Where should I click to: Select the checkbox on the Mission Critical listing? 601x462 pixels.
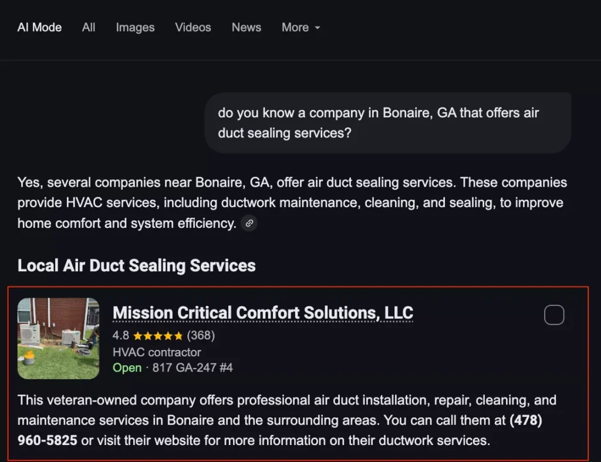pyautogui.click(x=554, y=315)
